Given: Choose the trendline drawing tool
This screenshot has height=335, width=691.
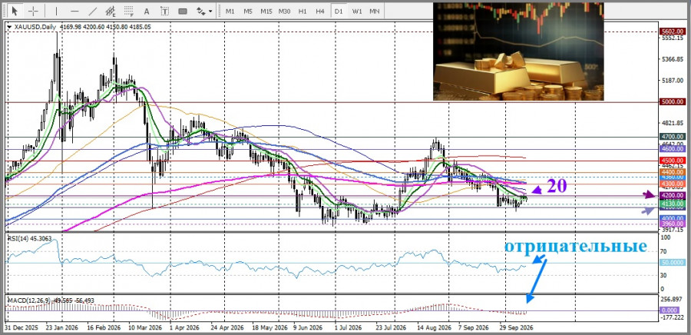Looking at the screenshot, I should (x=93, y=11).
